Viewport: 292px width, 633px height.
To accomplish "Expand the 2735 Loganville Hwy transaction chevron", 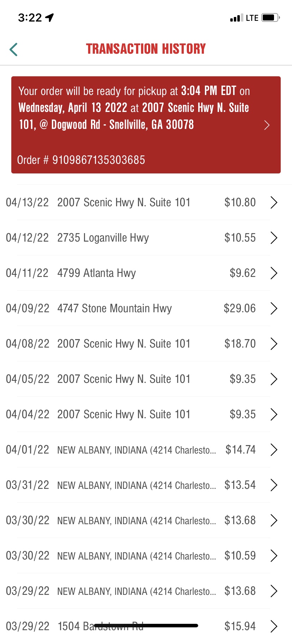I will click(274, 238).
